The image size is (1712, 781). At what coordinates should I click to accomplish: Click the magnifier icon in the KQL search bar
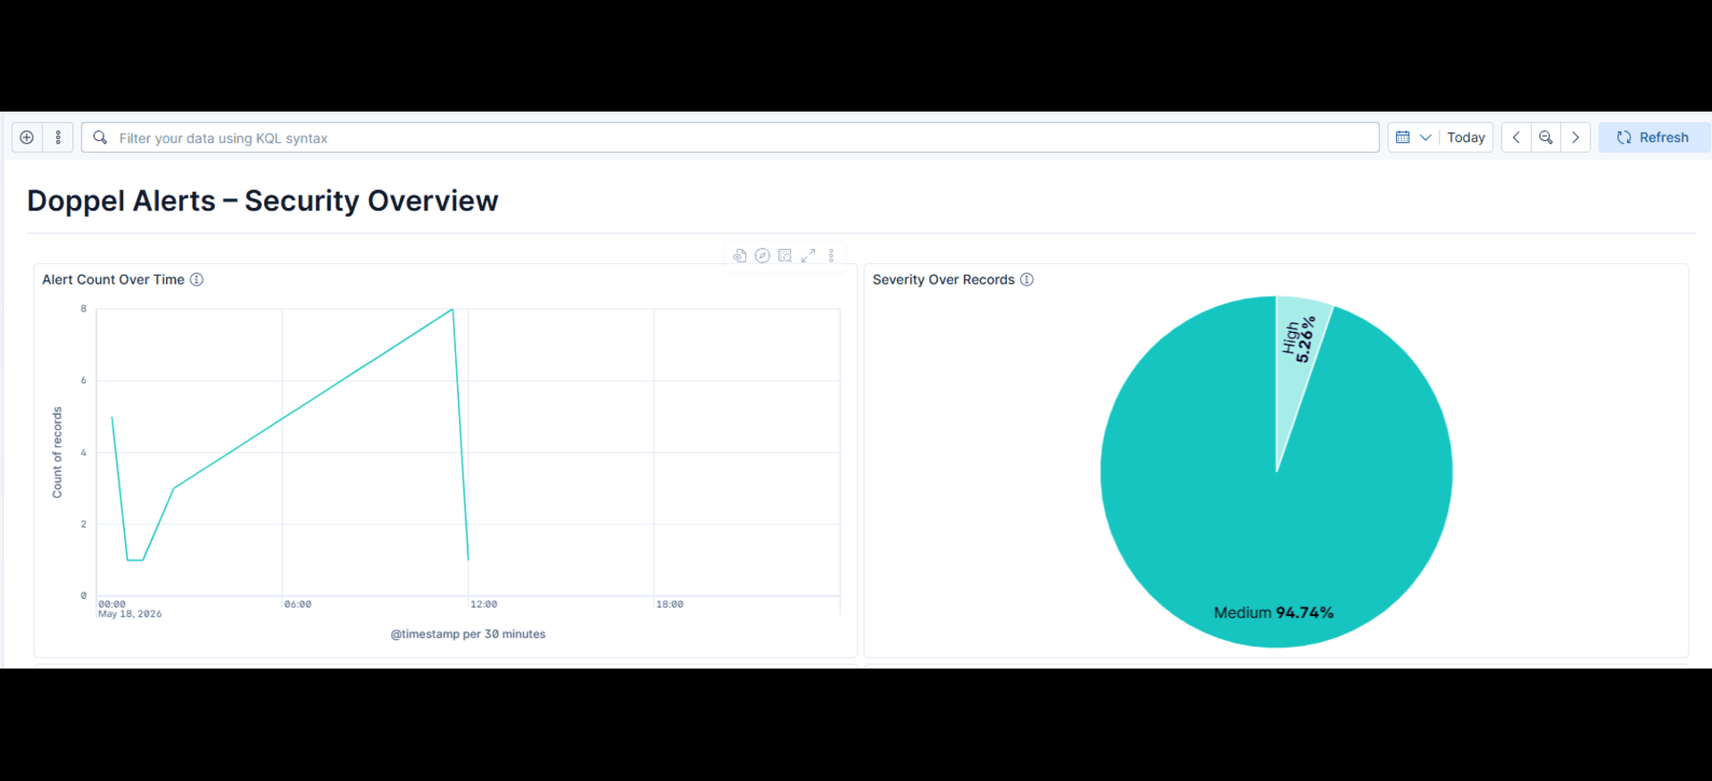point(100,137)
